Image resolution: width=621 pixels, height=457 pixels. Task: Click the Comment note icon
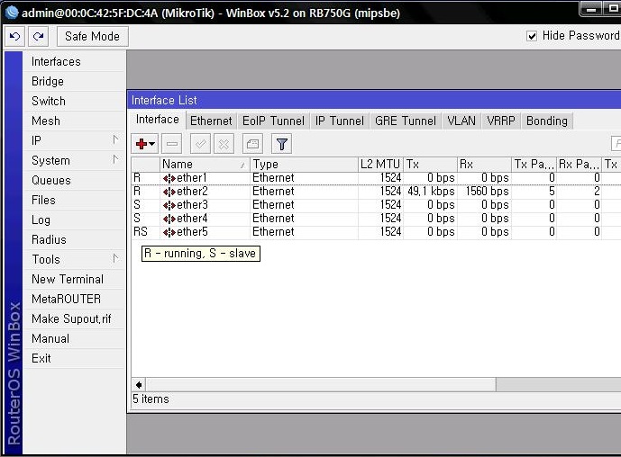[252, 144]
